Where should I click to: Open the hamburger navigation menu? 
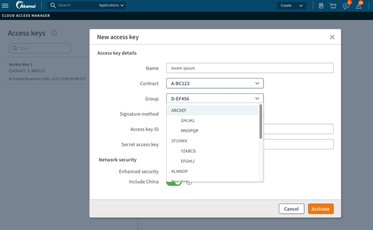tap(5, 5)
